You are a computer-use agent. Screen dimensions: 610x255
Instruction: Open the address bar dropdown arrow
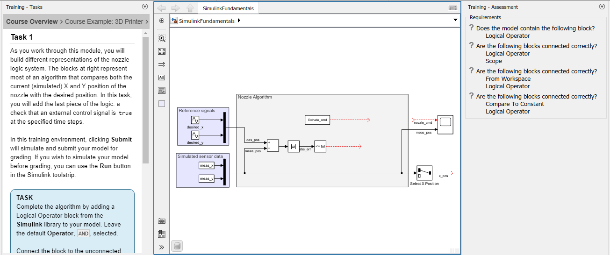click(x=455, y=21)
